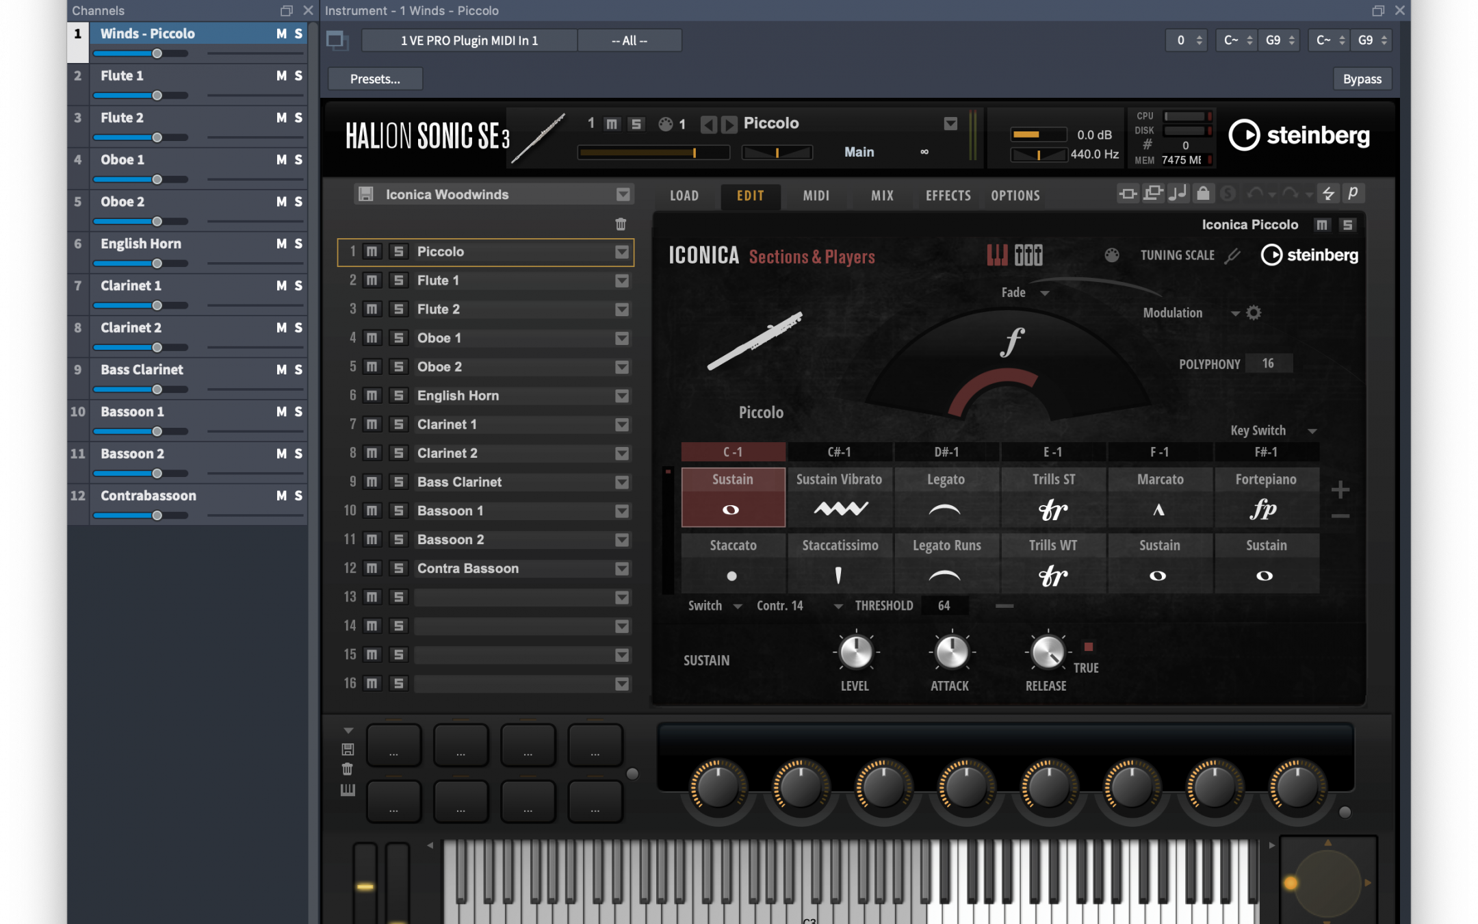
Task: Open the Modulation dropdown arrow
Action: coord(1234,313)
